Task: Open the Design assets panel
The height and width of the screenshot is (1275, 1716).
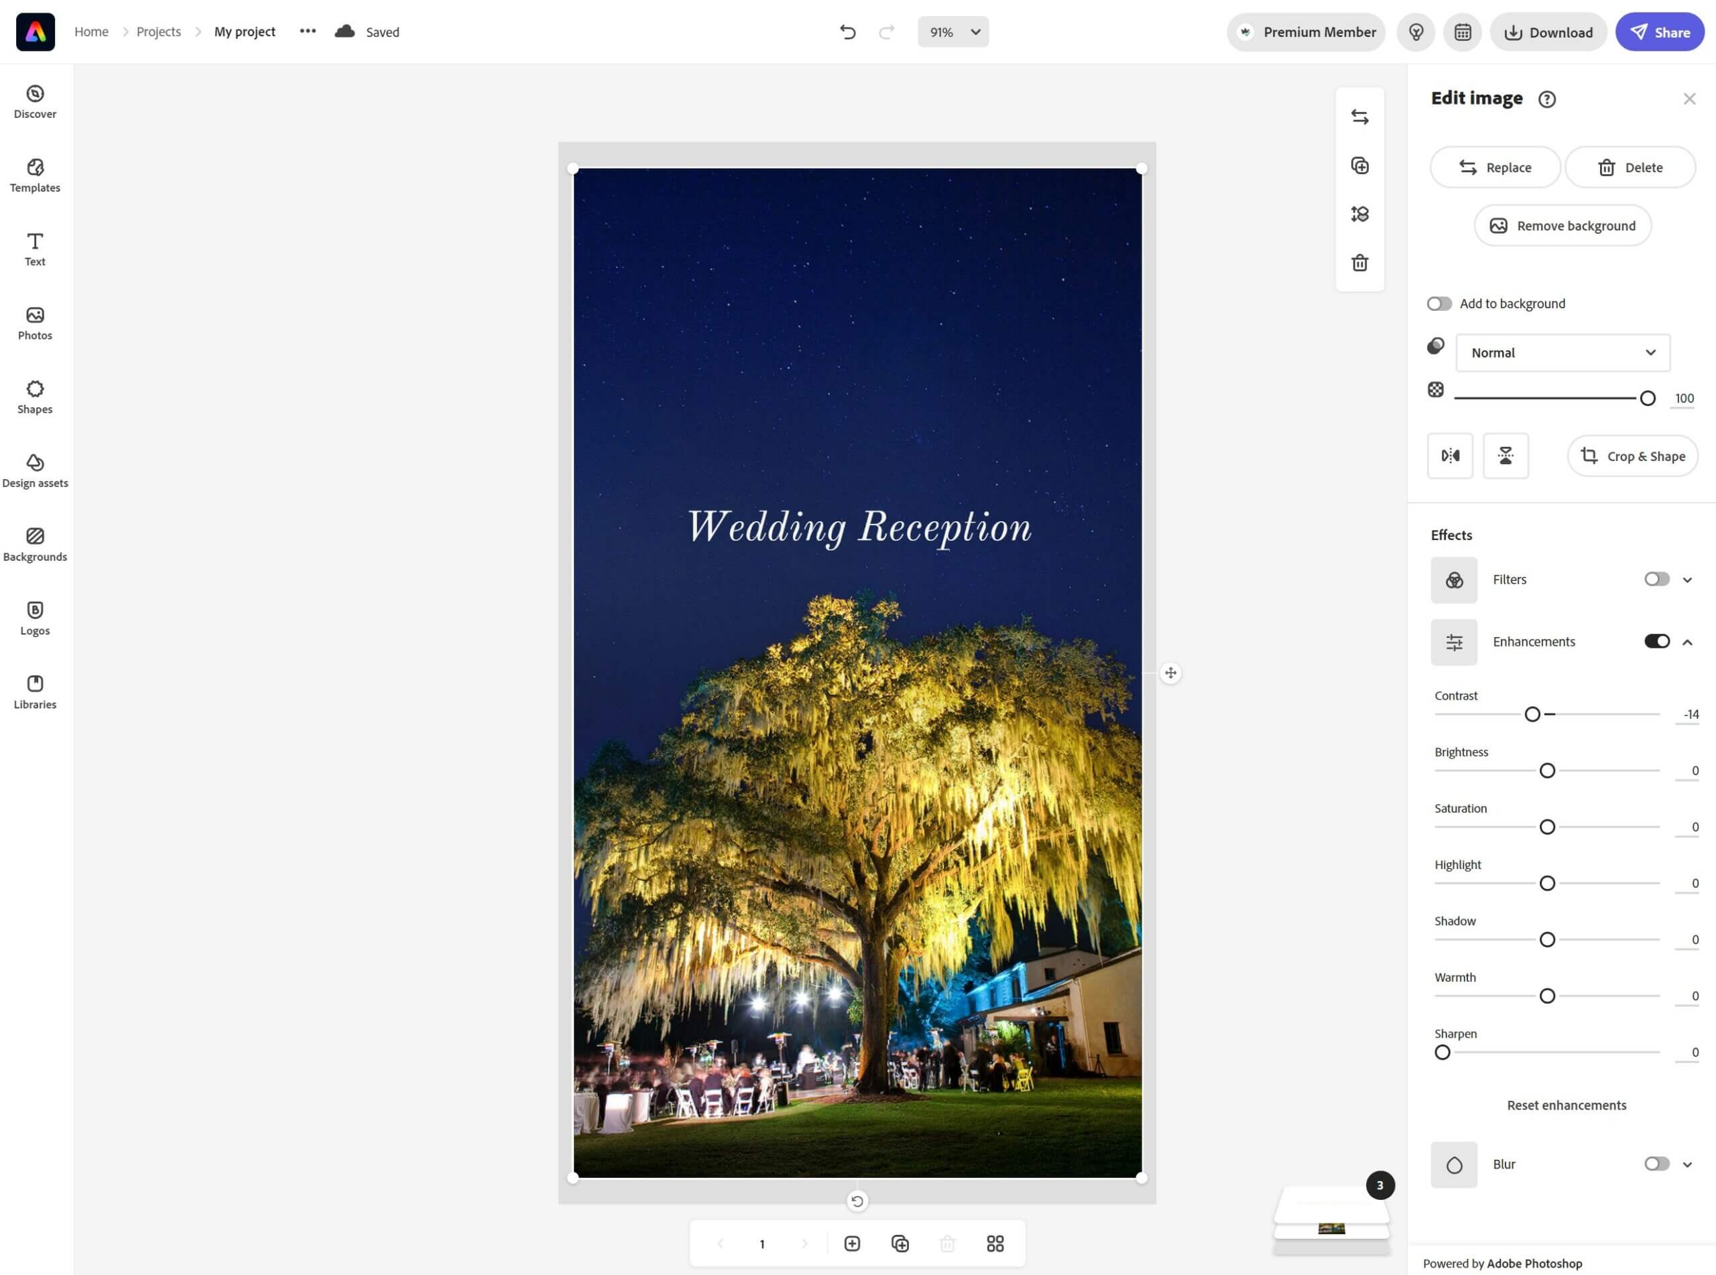Action: (x=35, y=471)
